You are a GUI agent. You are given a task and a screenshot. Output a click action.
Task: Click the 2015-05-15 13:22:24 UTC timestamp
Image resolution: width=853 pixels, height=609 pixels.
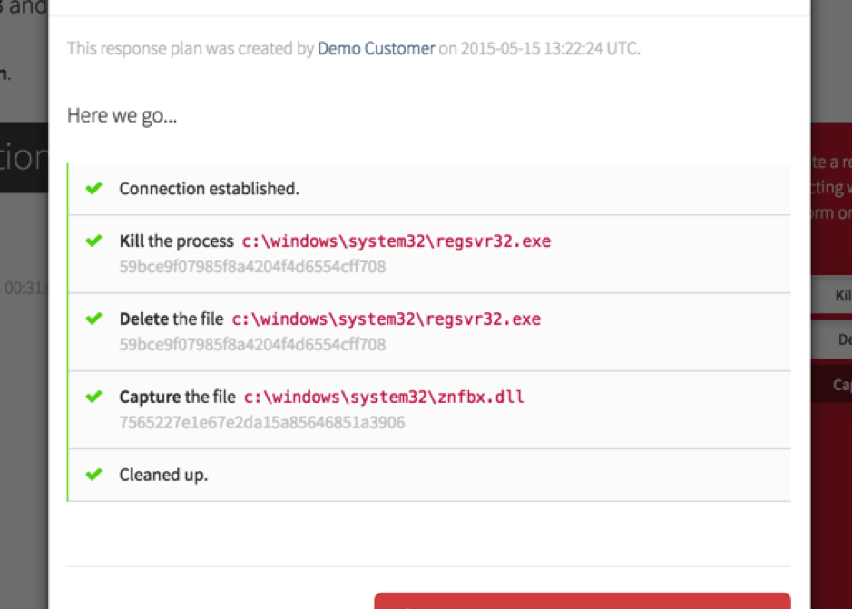549,48
